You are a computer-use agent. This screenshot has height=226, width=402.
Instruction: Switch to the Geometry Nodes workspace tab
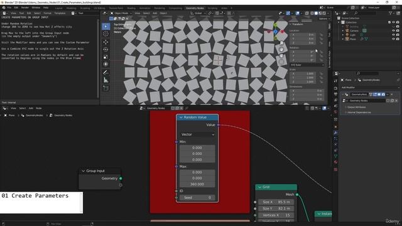tap(195, 8)
